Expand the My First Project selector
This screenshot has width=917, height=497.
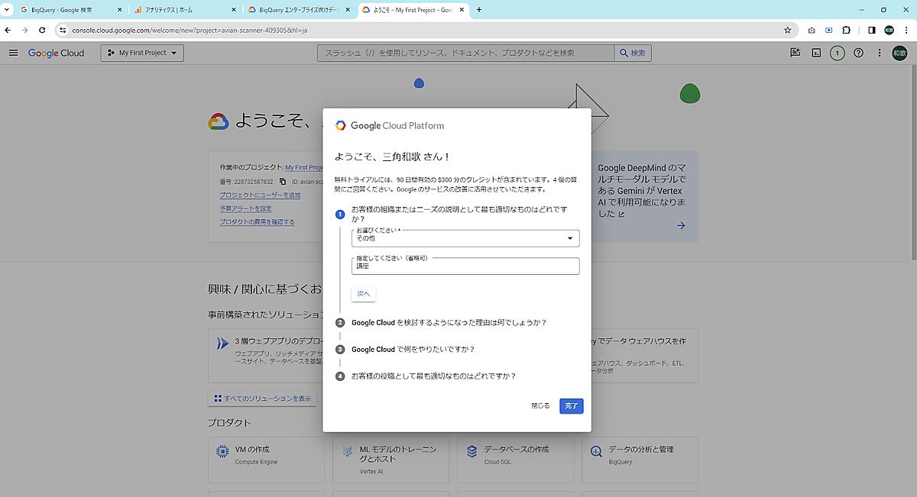pos(142,53)
